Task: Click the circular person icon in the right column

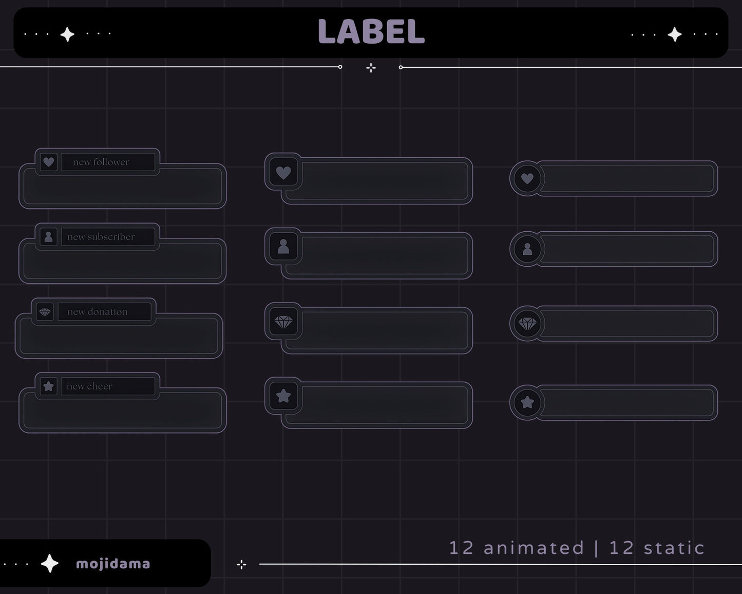Action: [x=527, y=249]
